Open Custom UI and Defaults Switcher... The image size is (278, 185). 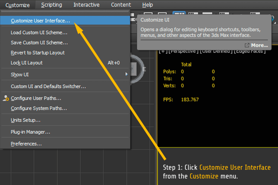coord(65,86)
